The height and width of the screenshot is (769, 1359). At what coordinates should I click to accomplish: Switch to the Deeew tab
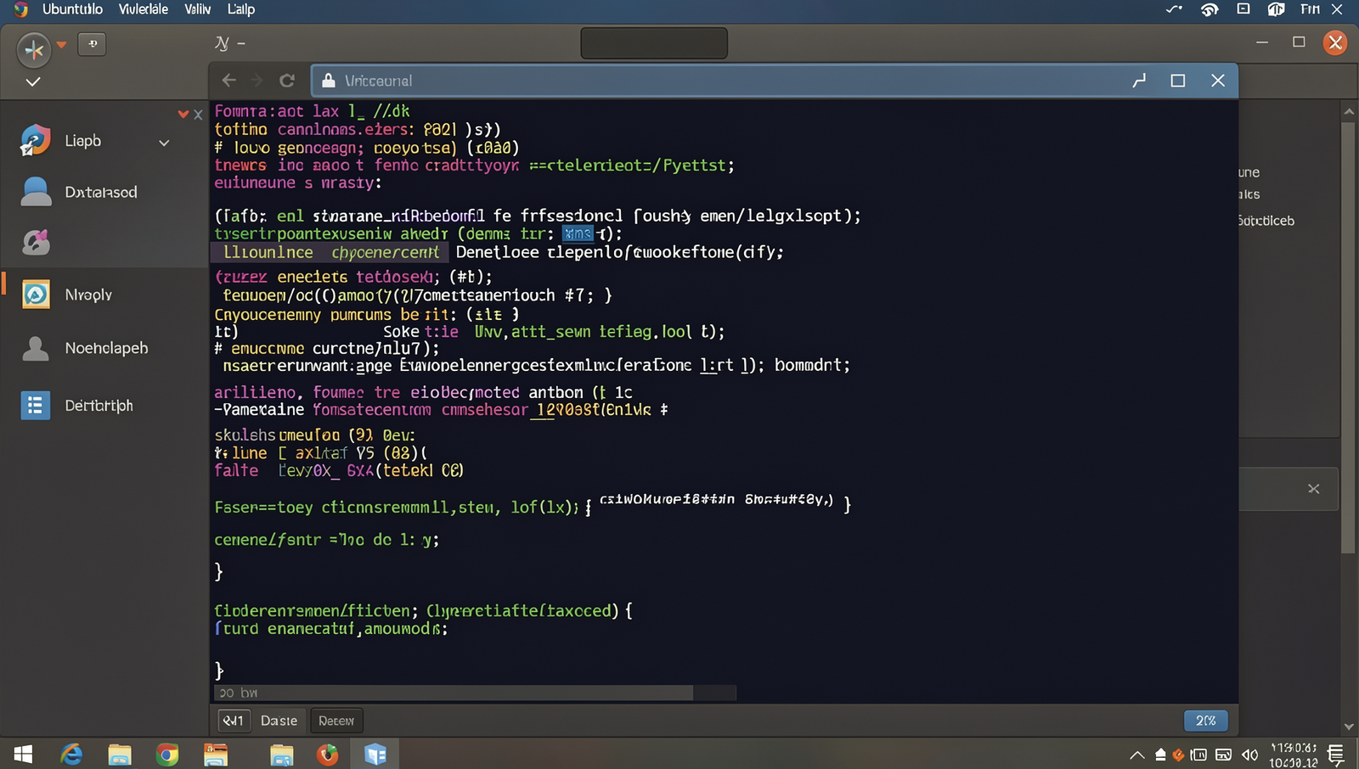click(336, 721)
